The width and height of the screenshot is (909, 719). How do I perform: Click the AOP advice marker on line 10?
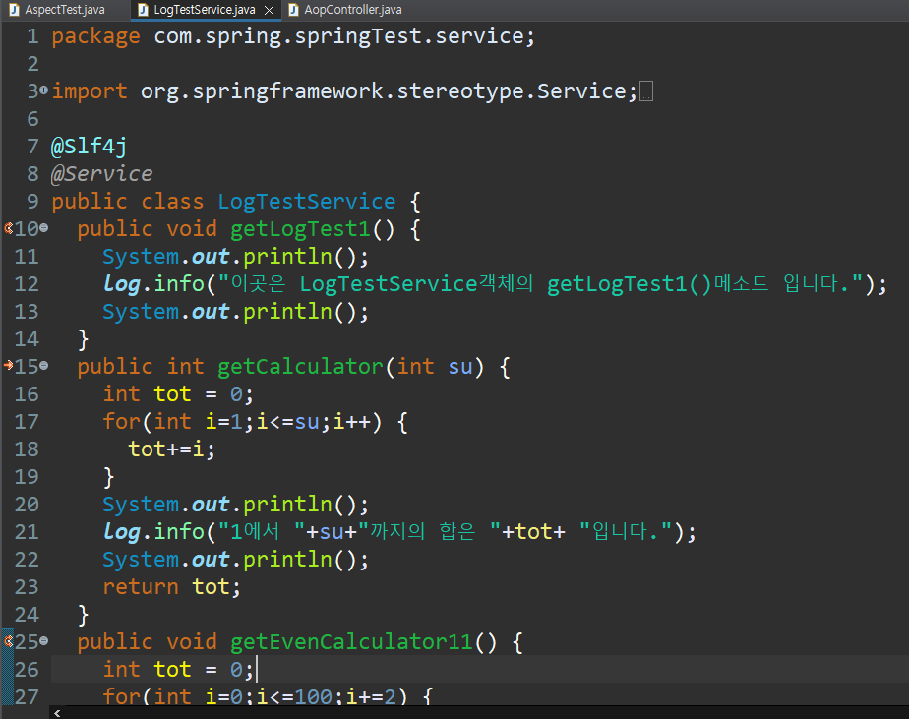coord(8,228)
